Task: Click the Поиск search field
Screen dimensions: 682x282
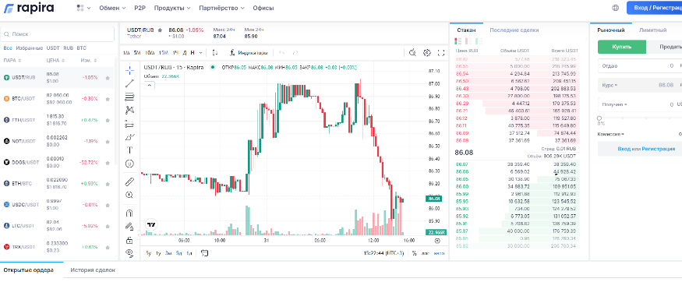Action: point(58,34)
